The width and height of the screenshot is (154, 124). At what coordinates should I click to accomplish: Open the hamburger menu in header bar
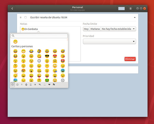[130, 9]
